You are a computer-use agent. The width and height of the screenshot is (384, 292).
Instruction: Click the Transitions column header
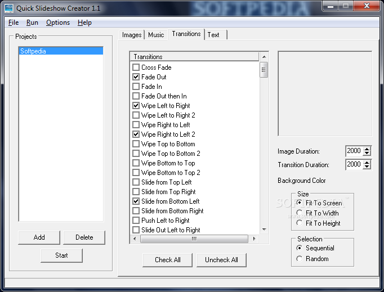[194, 57]
